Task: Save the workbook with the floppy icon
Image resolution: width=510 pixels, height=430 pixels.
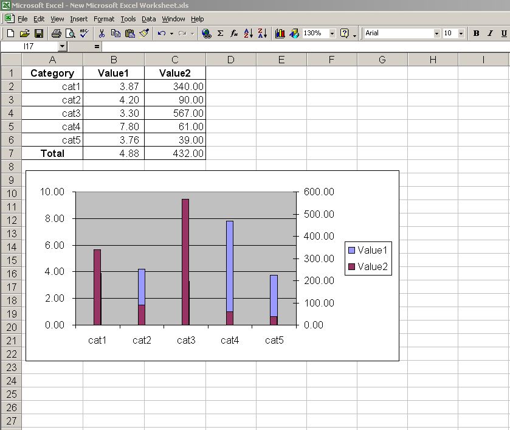Action: click(38, 33)
